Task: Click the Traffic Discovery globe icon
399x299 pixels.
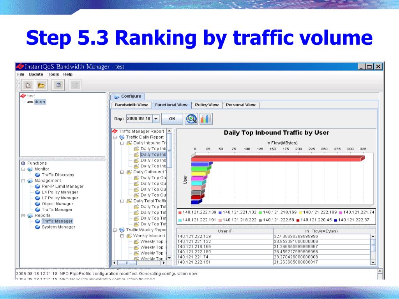Action: pos(37,175)
